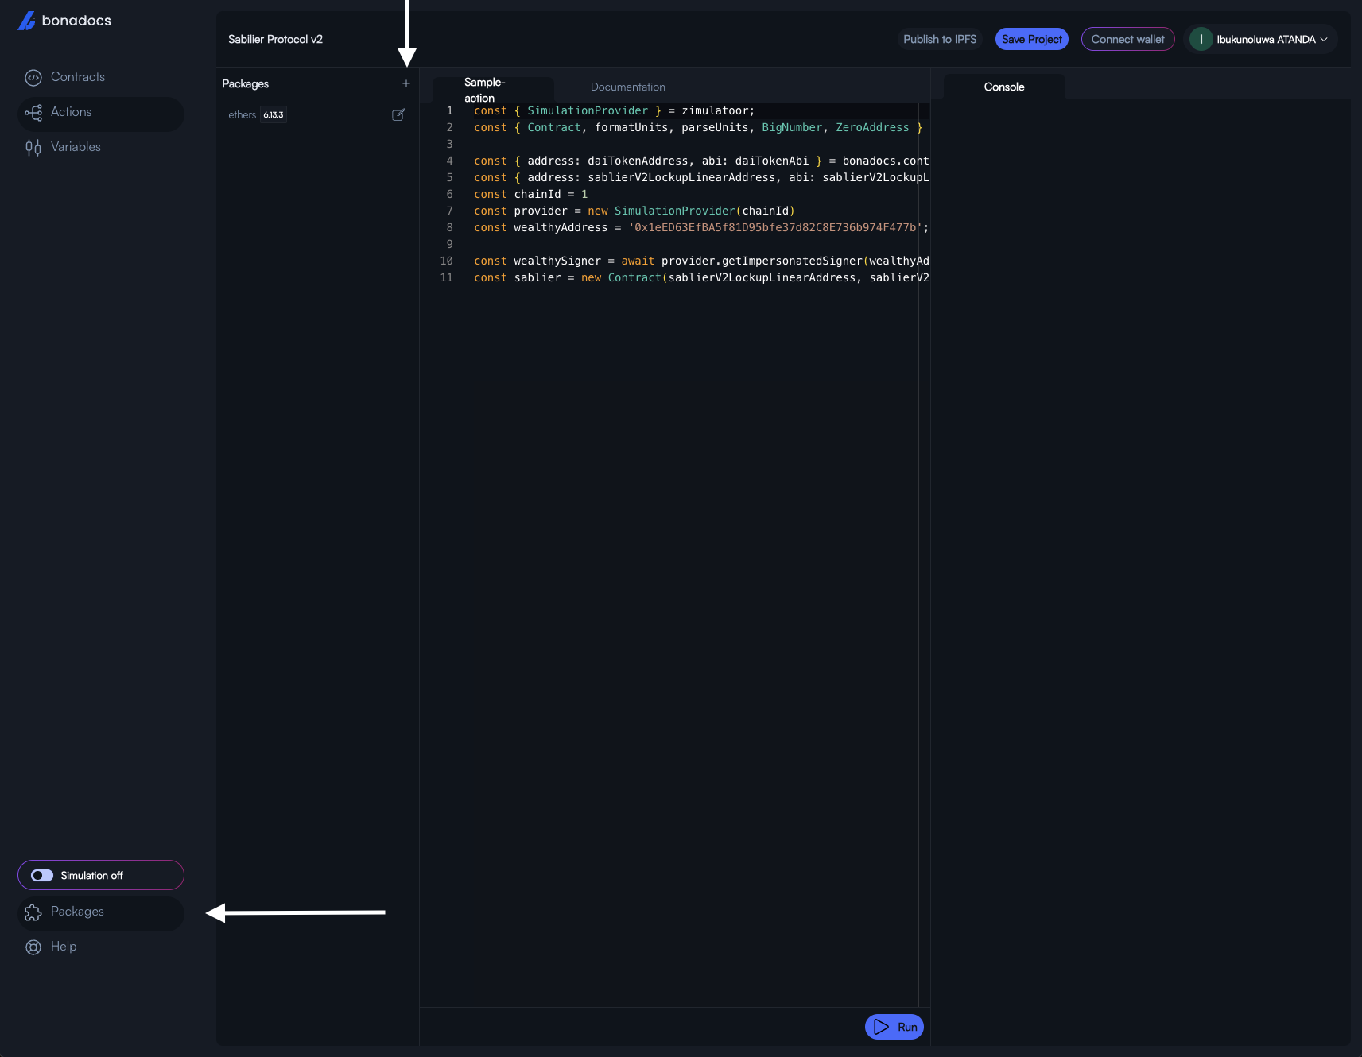
Task: Open the Ibukunoluwa ATANDA account dropdown
Action: pos(1260,39)
